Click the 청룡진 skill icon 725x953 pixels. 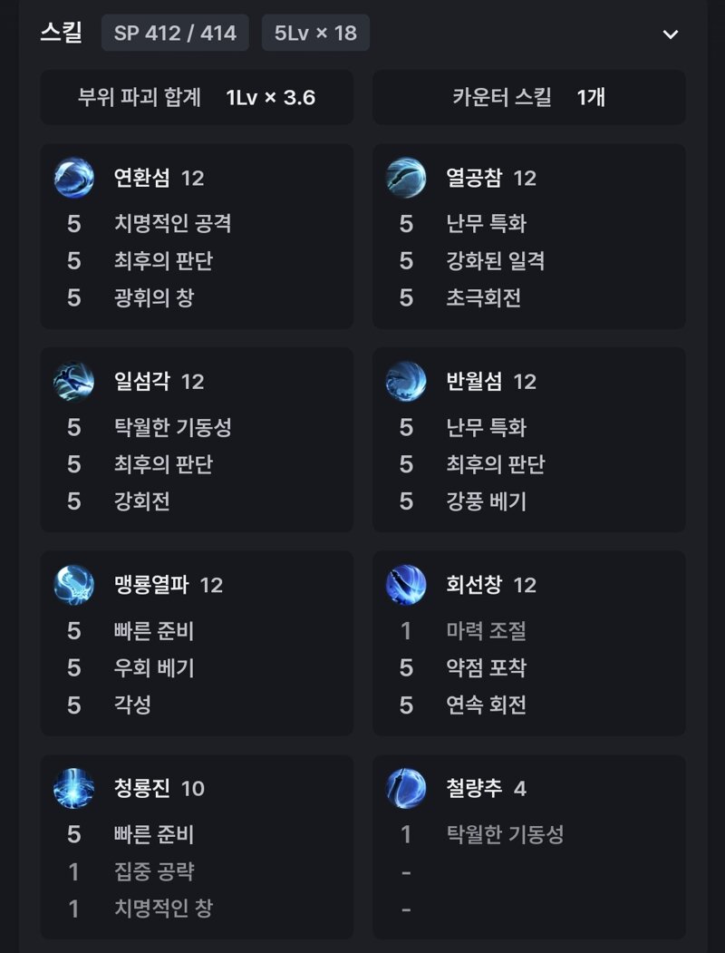click(74, 788)
